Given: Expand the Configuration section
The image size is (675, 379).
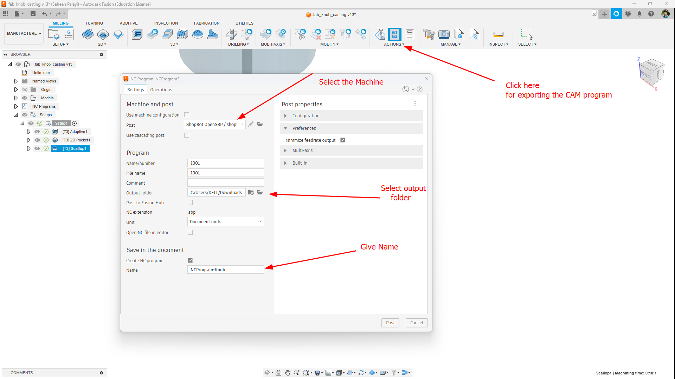Looking at the screenshot, I should pyautogui.click(x=352, y=116).
